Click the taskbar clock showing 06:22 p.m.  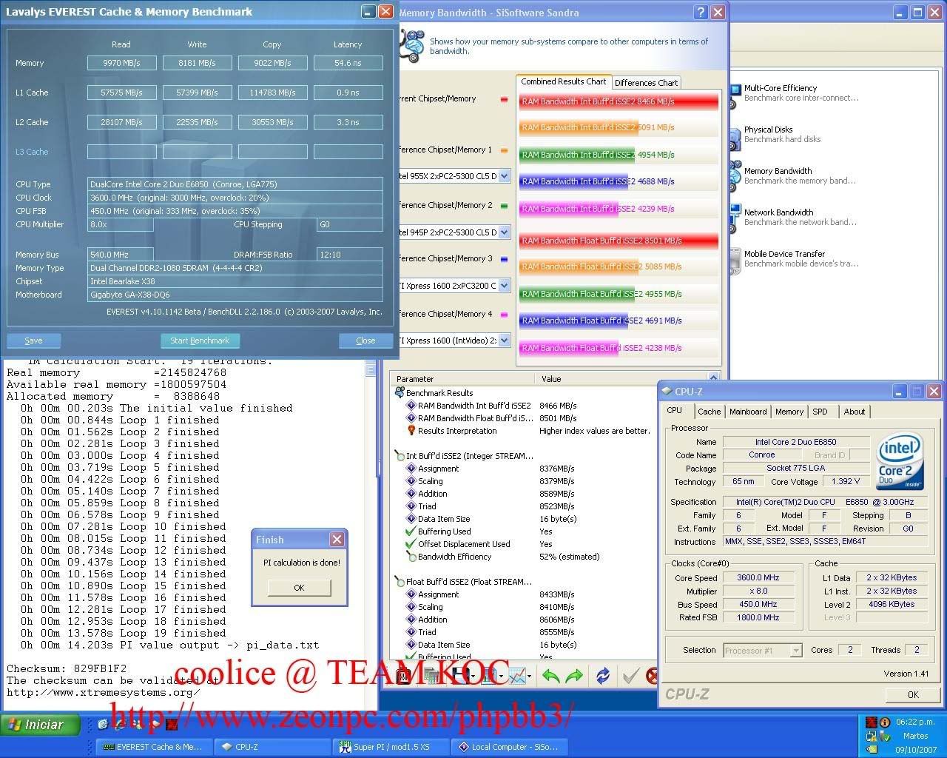point(915,722)
